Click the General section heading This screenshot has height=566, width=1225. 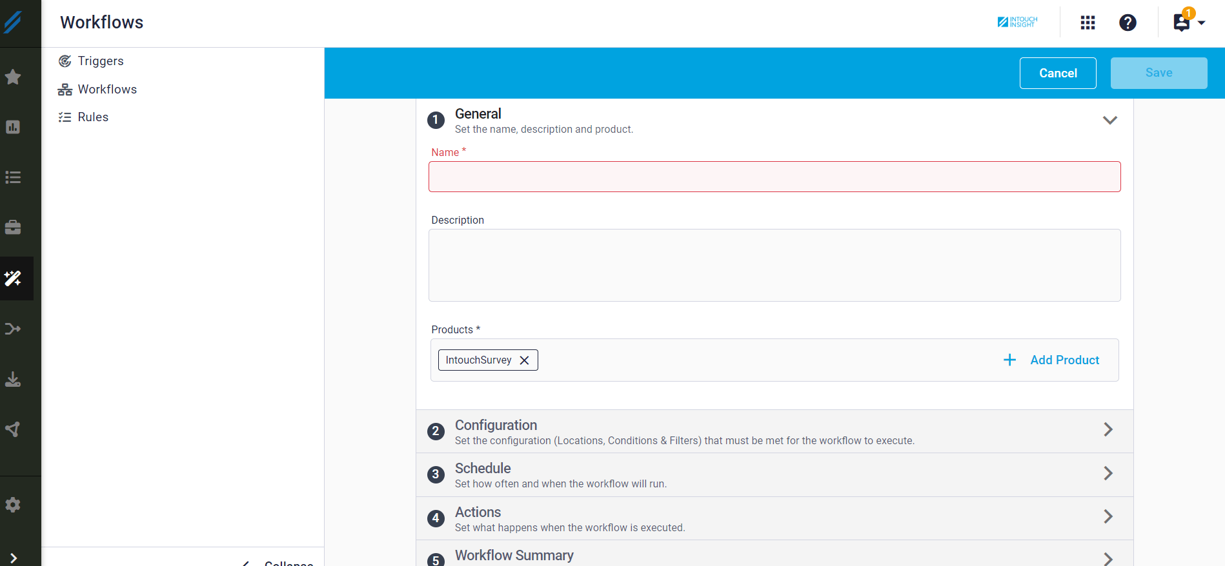pos(478,114)
